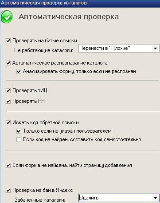Toggle 'Проверять на битые ссылки' checkbox

pyautogui.click(x=8, y=41)
